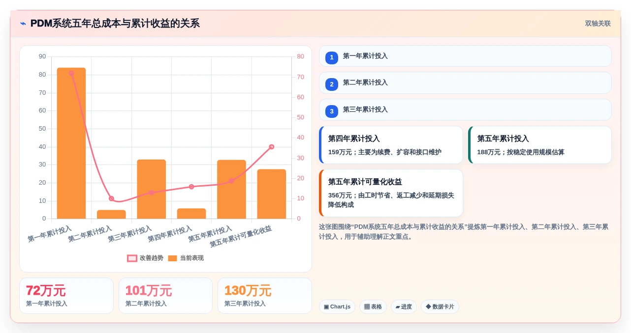Click the left axis value 90
This screenshot has width=631, height=333.
pos(42,56)
